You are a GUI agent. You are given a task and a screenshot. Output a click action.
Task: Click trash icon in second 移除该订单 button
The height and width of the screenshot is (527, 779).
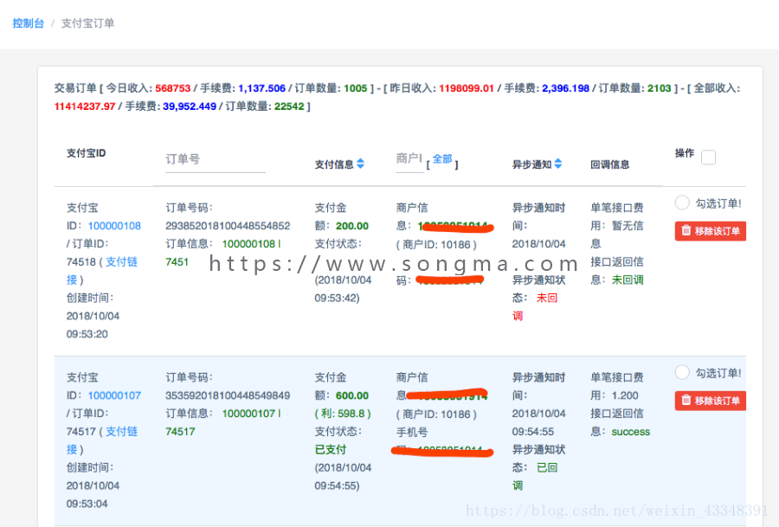click(x=686, y=400)
